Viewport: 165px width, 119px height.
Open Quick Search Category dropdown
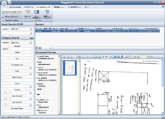[31, 29]
